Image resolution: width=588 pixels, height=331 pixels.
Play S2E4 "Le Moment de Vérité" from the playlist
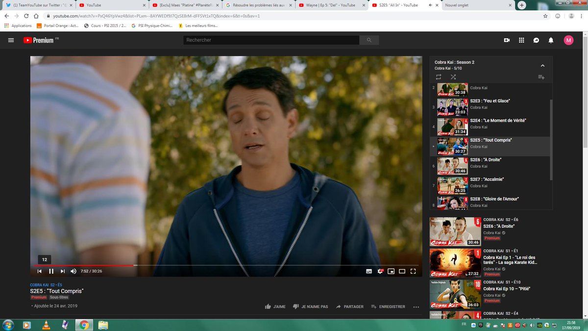[490, 127]
